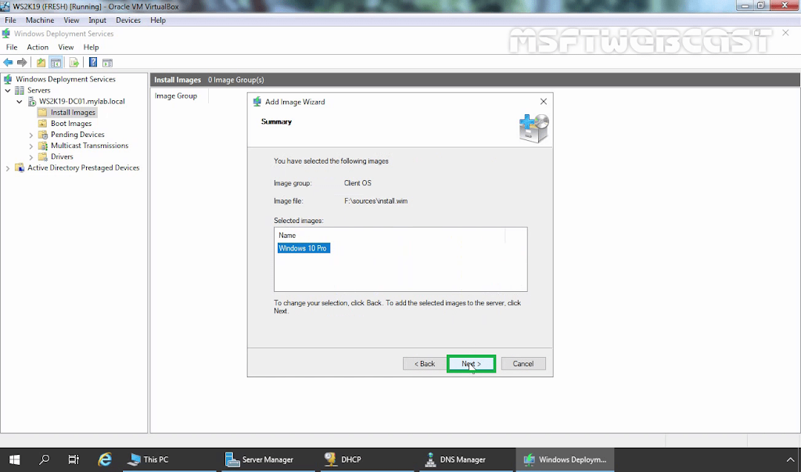Open the VirtualBox View menu
The width and height of the screenshot is (801, 472).
[71, 20]
